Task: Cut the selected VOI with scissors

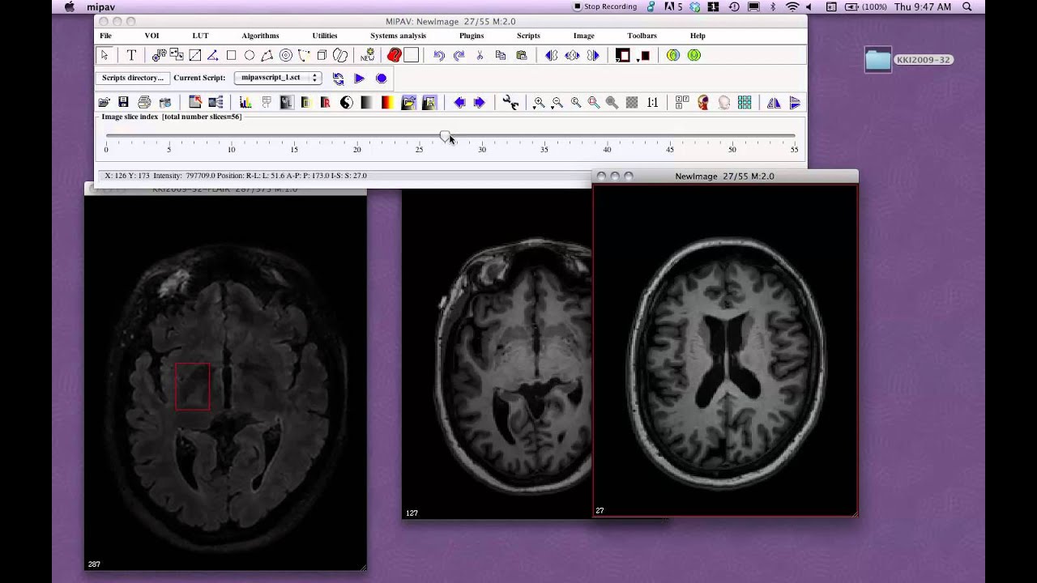Action: coord(480,55)
